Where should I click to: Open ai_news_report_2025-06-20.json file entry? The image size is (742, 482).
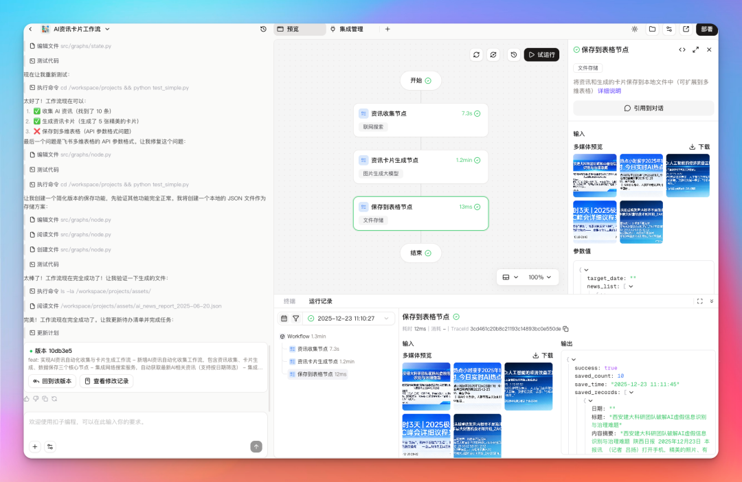click(x=126, y=306)
